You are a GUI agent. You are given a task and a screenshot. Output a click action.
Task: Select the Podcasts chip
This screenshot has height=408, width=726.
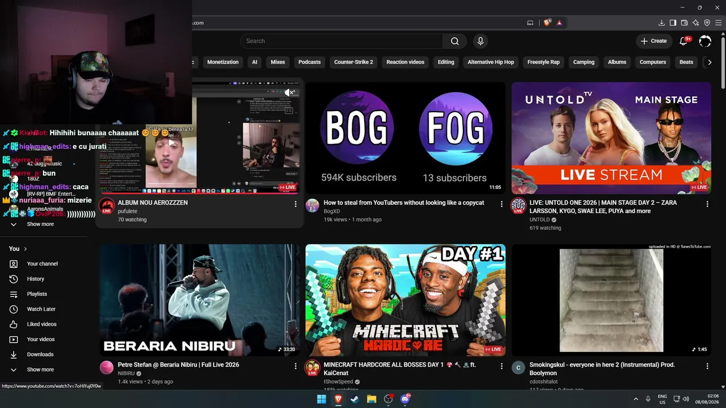point(310,62)
